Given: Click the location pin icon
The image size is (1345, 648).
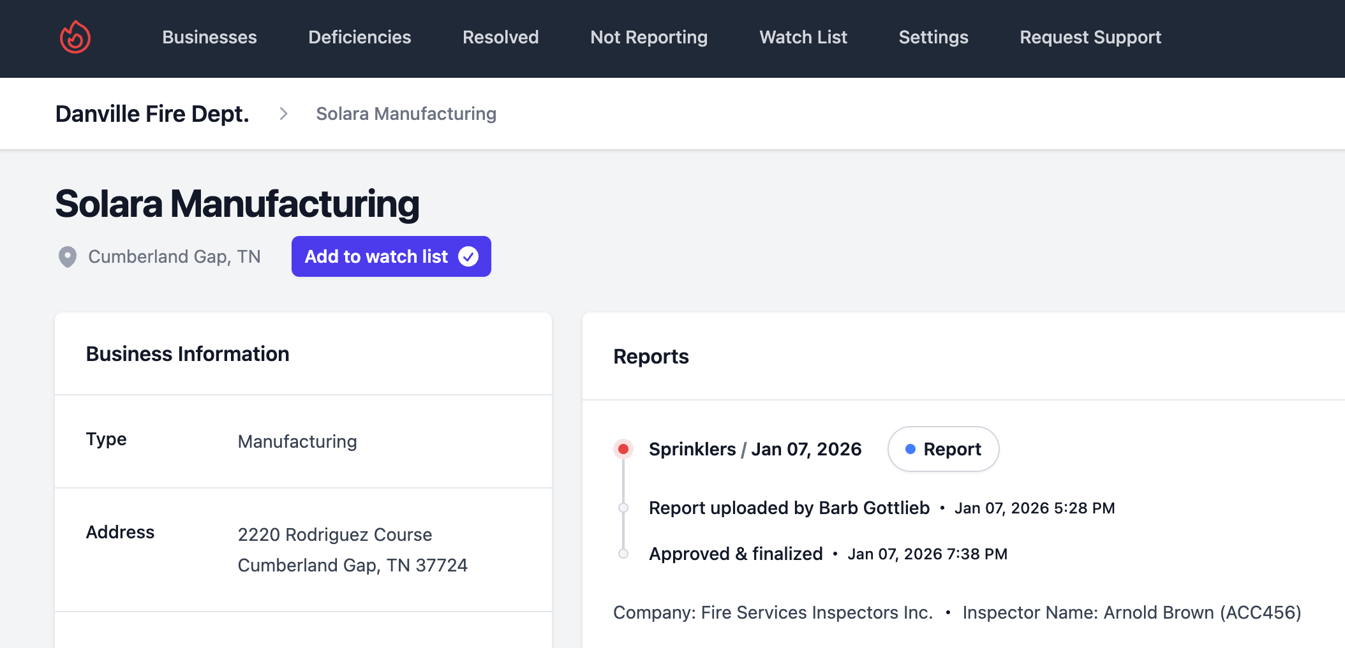Looking at the screenshot, I should 68,256.
